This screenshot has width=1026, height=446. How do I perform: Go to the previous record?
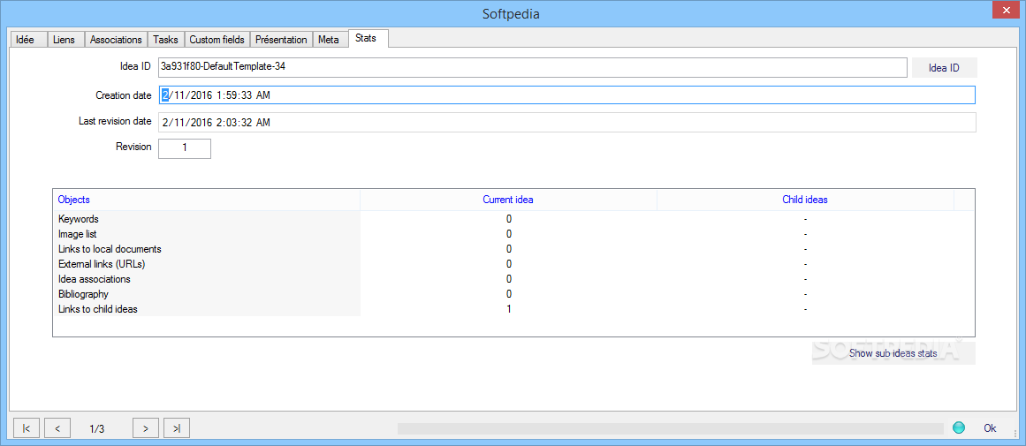[57, 428]
